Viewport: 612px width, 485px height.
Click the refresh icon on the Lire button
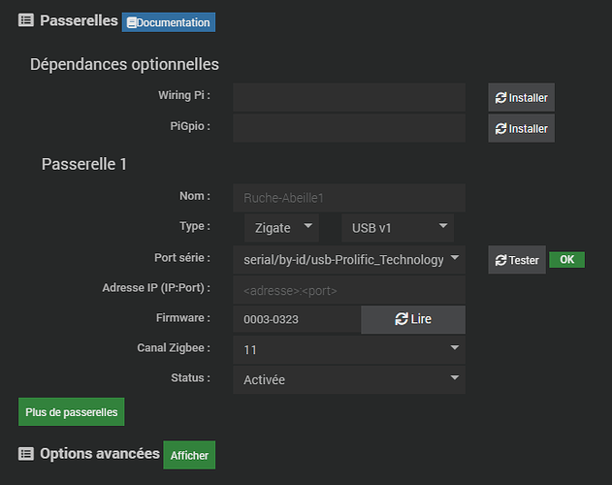click(x=402, y=319)
